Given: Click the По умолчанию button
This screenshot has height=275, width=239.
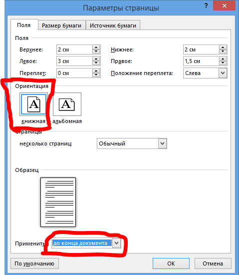Looking at the screenshot, I should click(x=34, y=263).
